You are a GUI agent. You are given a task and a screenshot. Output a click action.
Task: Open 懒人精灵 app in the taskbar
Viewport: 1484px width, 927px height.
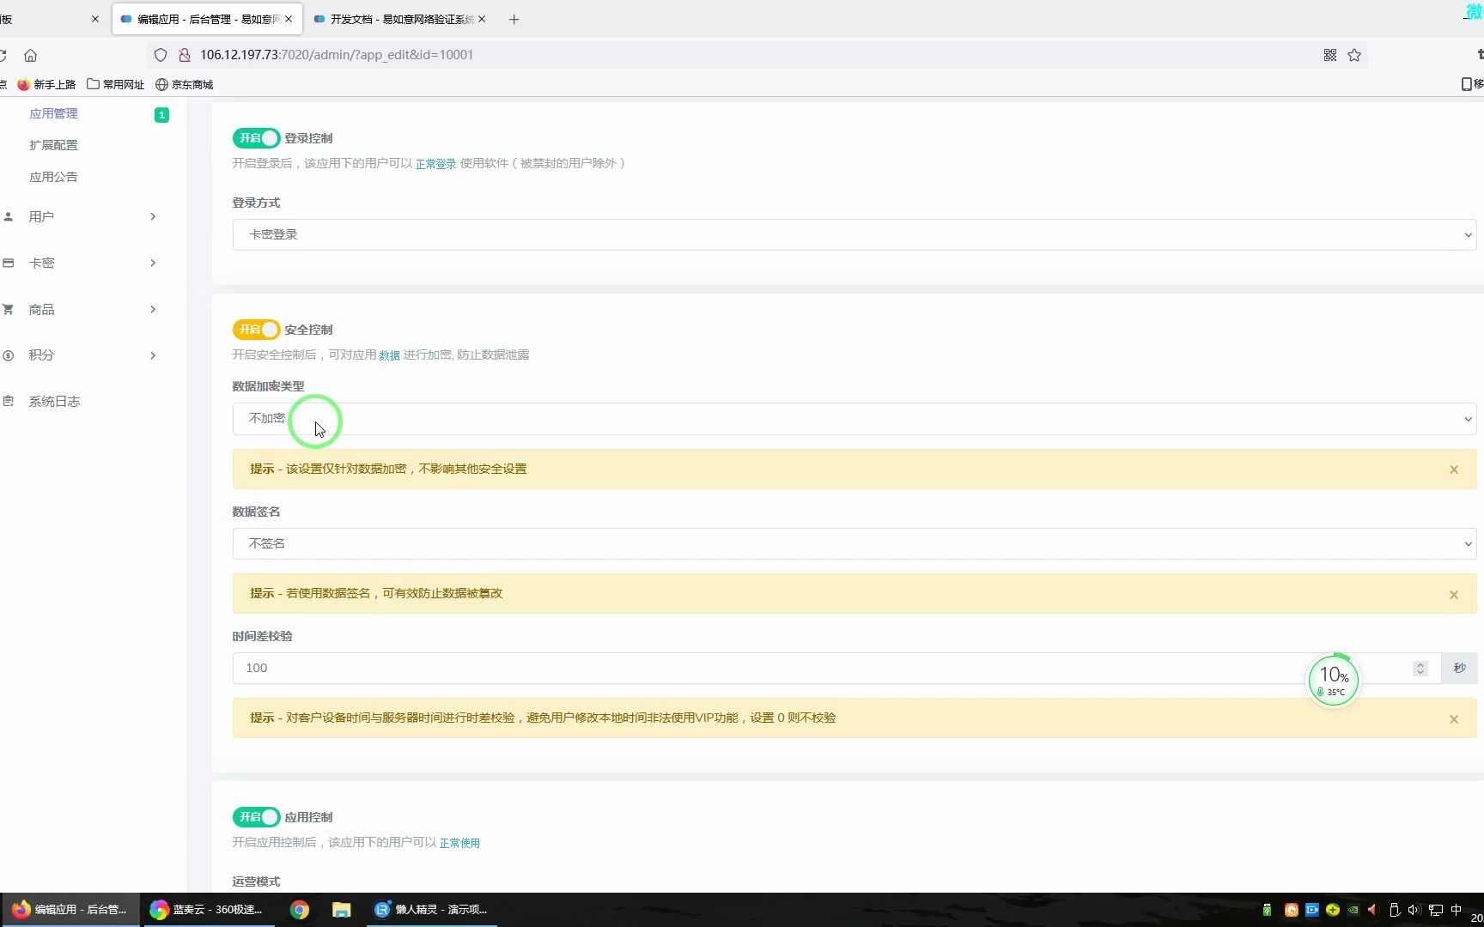pos(432,909)
